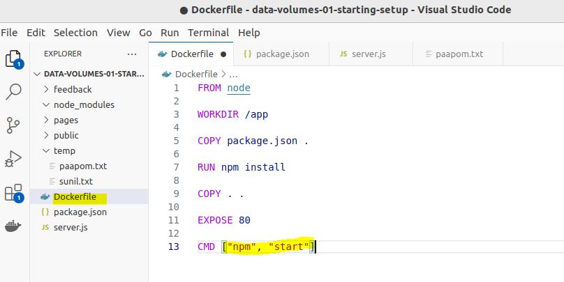Open the Selection menu
This screenshot has height=282, width=564.
click(x=75, y=33)
